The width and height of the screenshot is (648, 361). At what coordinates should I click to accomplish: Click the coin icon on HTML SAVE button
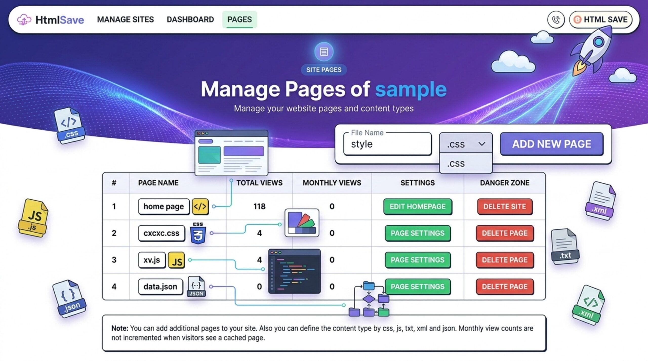pyautogui.click(x=578, y=20)
